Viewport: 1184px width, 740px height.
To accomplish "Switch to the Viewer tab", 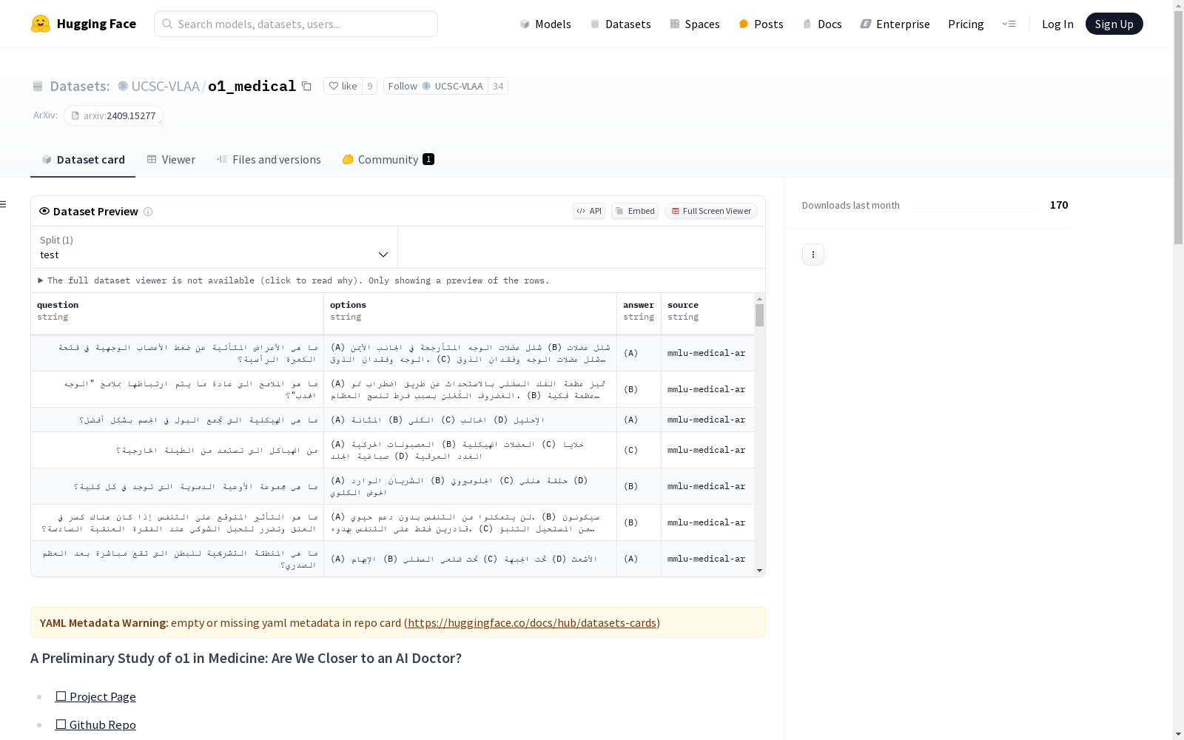I will 171,160.
